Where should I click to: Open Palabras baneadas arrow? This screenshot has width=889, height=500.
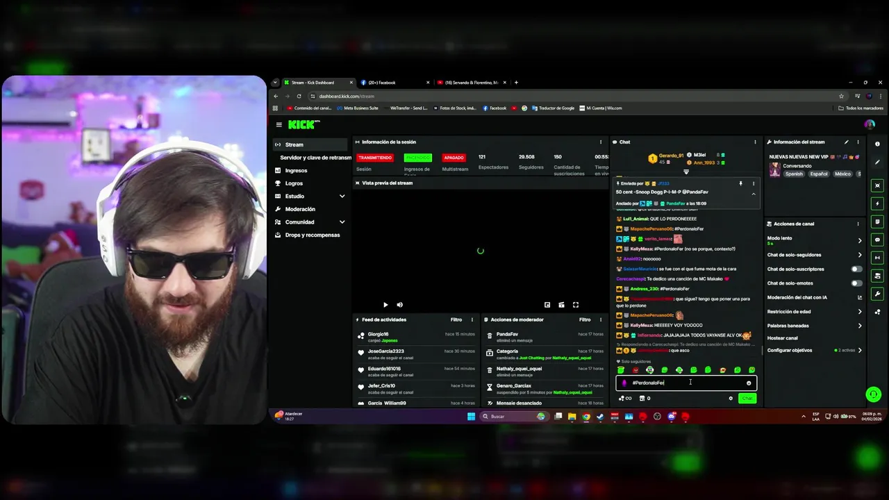(x=860, y=326)
